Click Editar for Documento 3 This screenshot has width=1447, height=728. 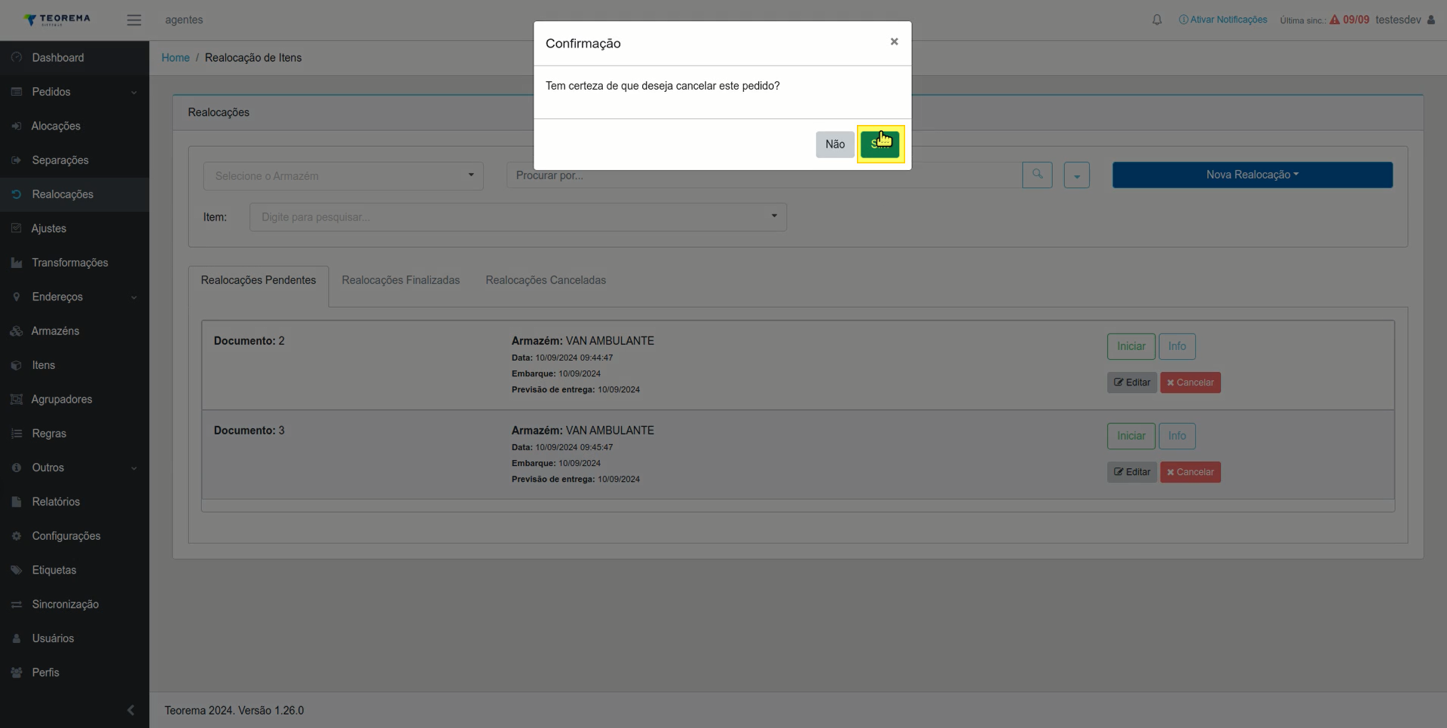(1132, 472)
